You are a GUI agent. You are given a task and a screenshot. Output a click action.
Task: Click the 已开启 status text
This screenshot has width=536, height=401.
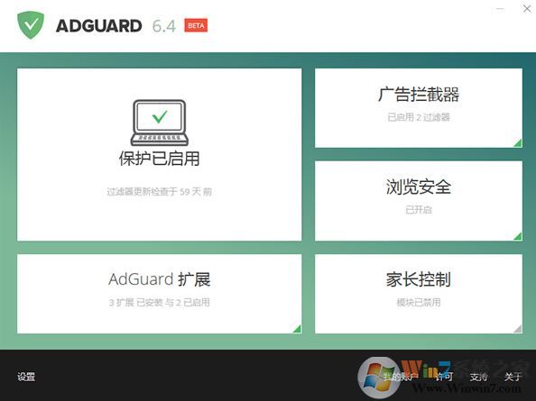(x=419, y=210)
